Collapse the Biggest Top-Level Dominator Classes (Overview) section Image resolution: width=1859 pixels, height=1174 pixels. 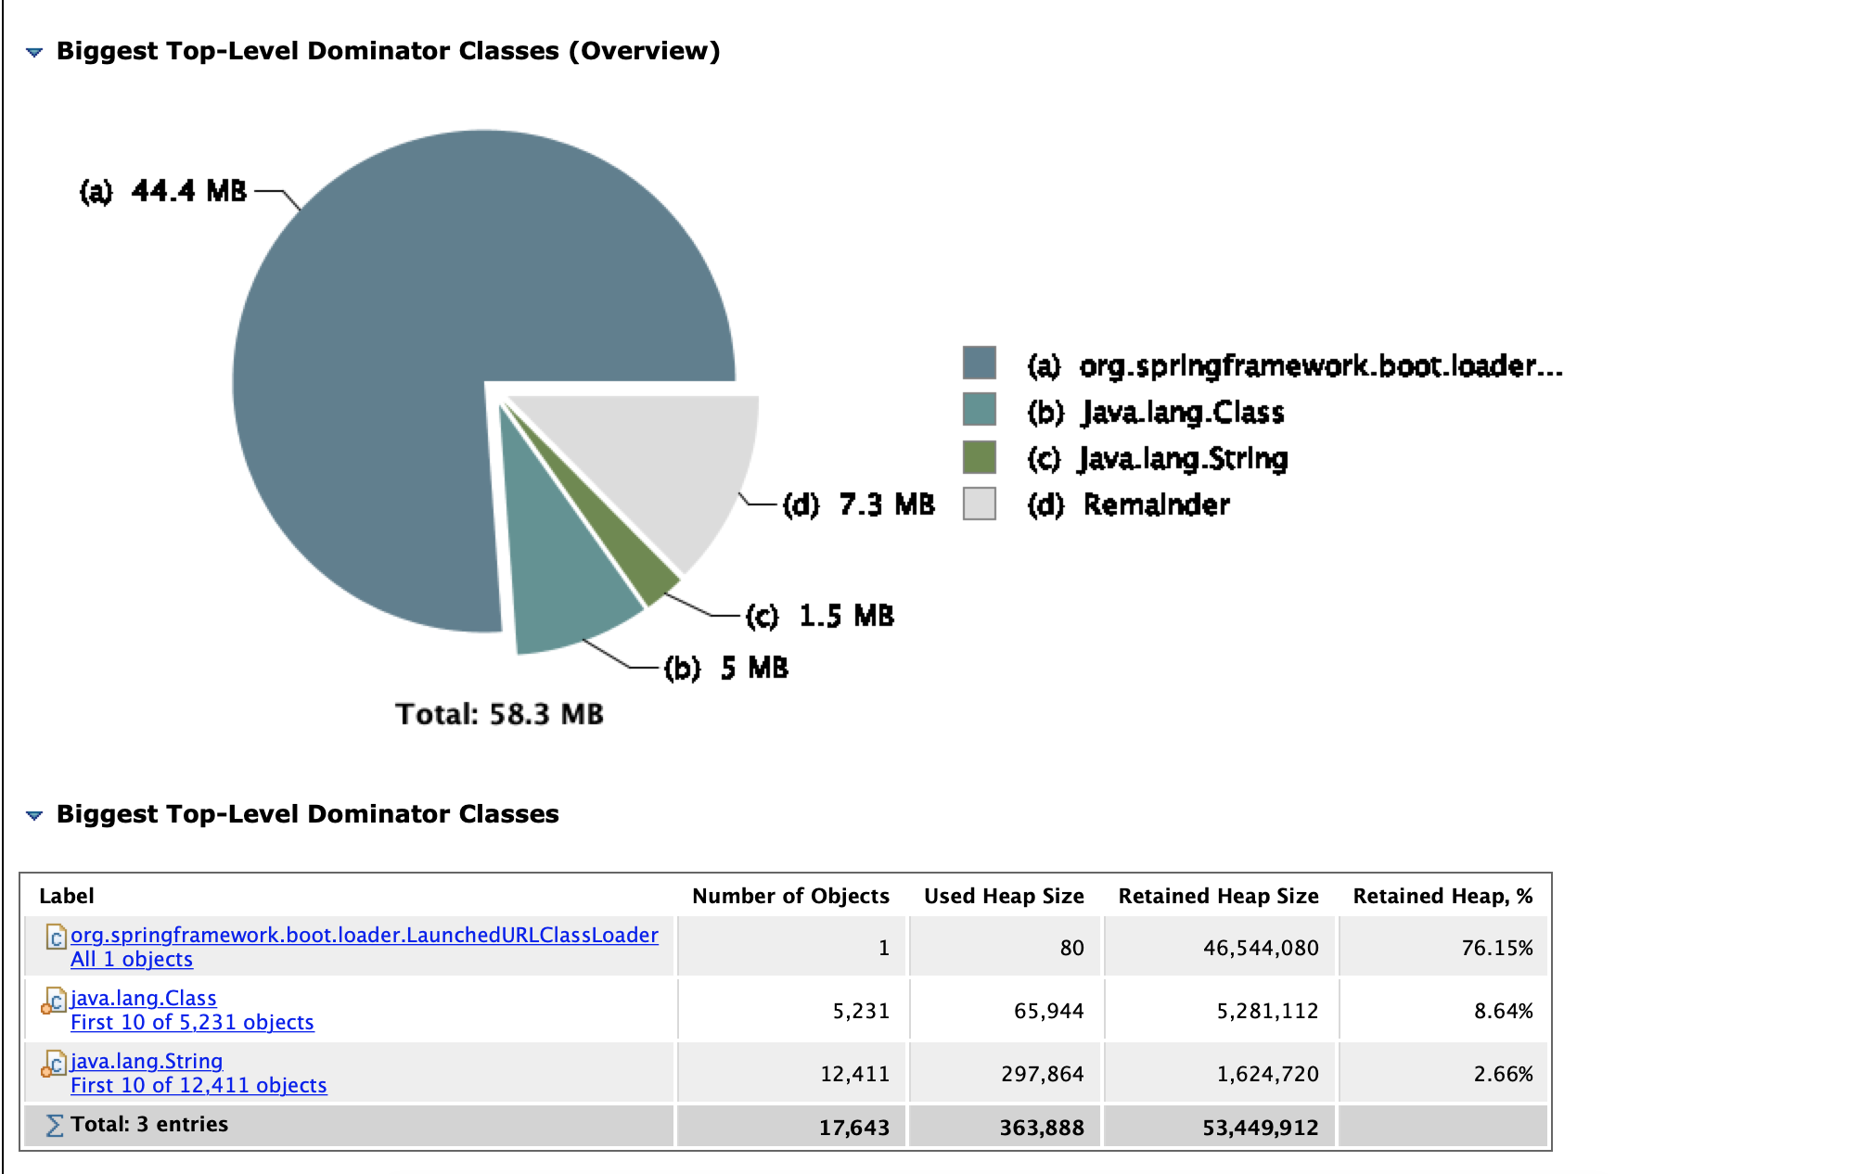[x=34, y=52]
